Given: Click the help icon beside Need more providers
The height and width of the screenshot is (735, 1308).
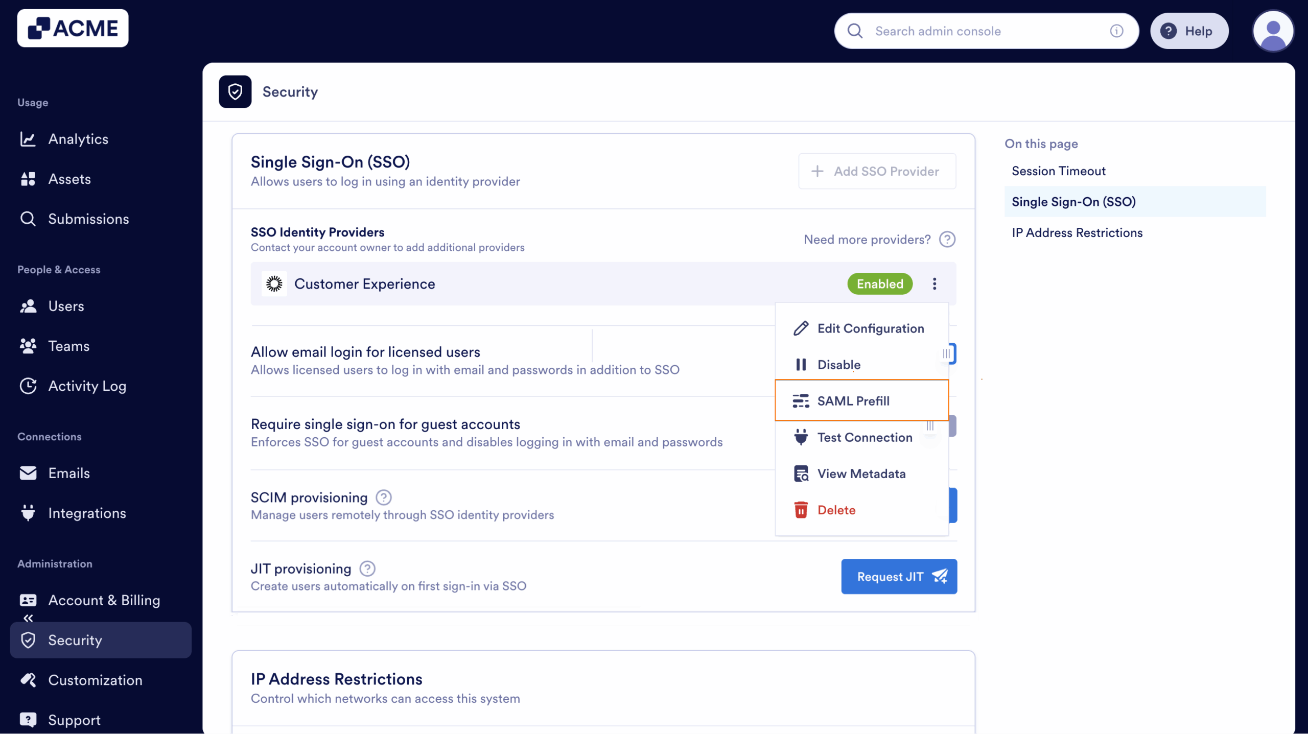Looking at the screenshot, I should click(x=947, y=239).
